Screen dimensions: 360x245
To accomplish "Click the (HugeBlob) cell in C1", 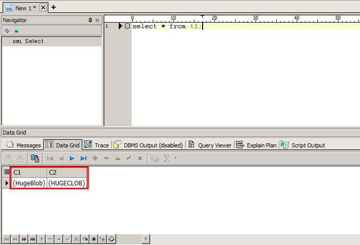I will 29,183.
